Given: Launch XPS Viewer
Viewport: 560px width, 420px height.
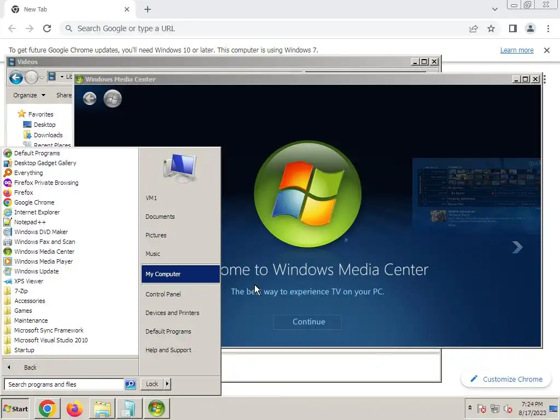Looking at the screenshot, I should tap(28, 281).
